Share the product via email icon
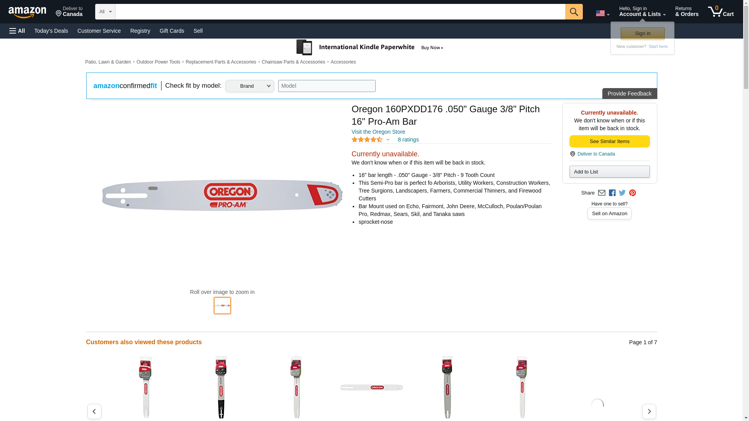The height and width of the screenshot is (421, 749). coord(602,193)
